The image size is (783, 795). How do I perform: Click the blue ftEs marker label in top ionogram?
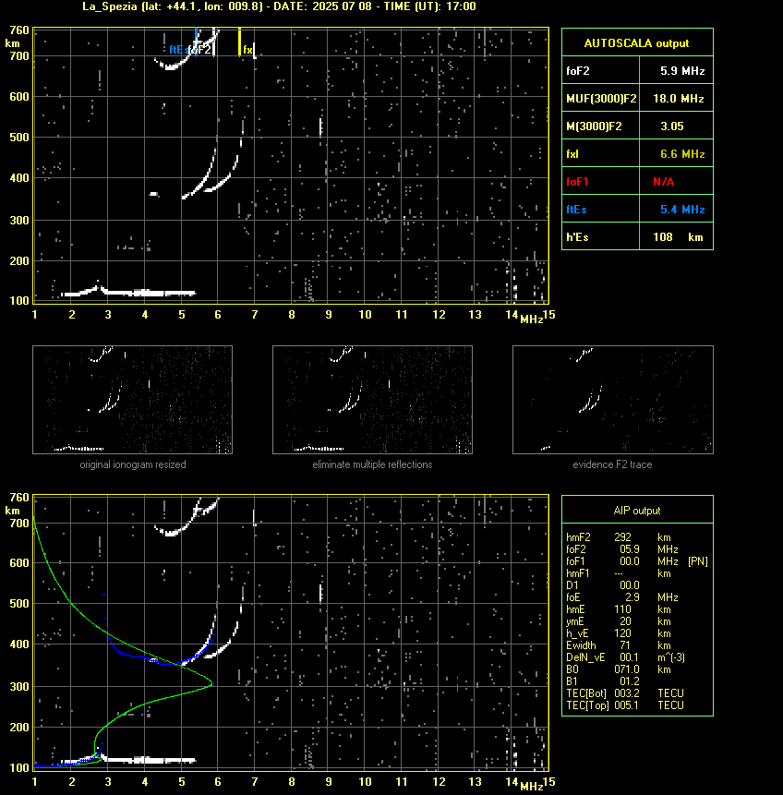point(178,50)
